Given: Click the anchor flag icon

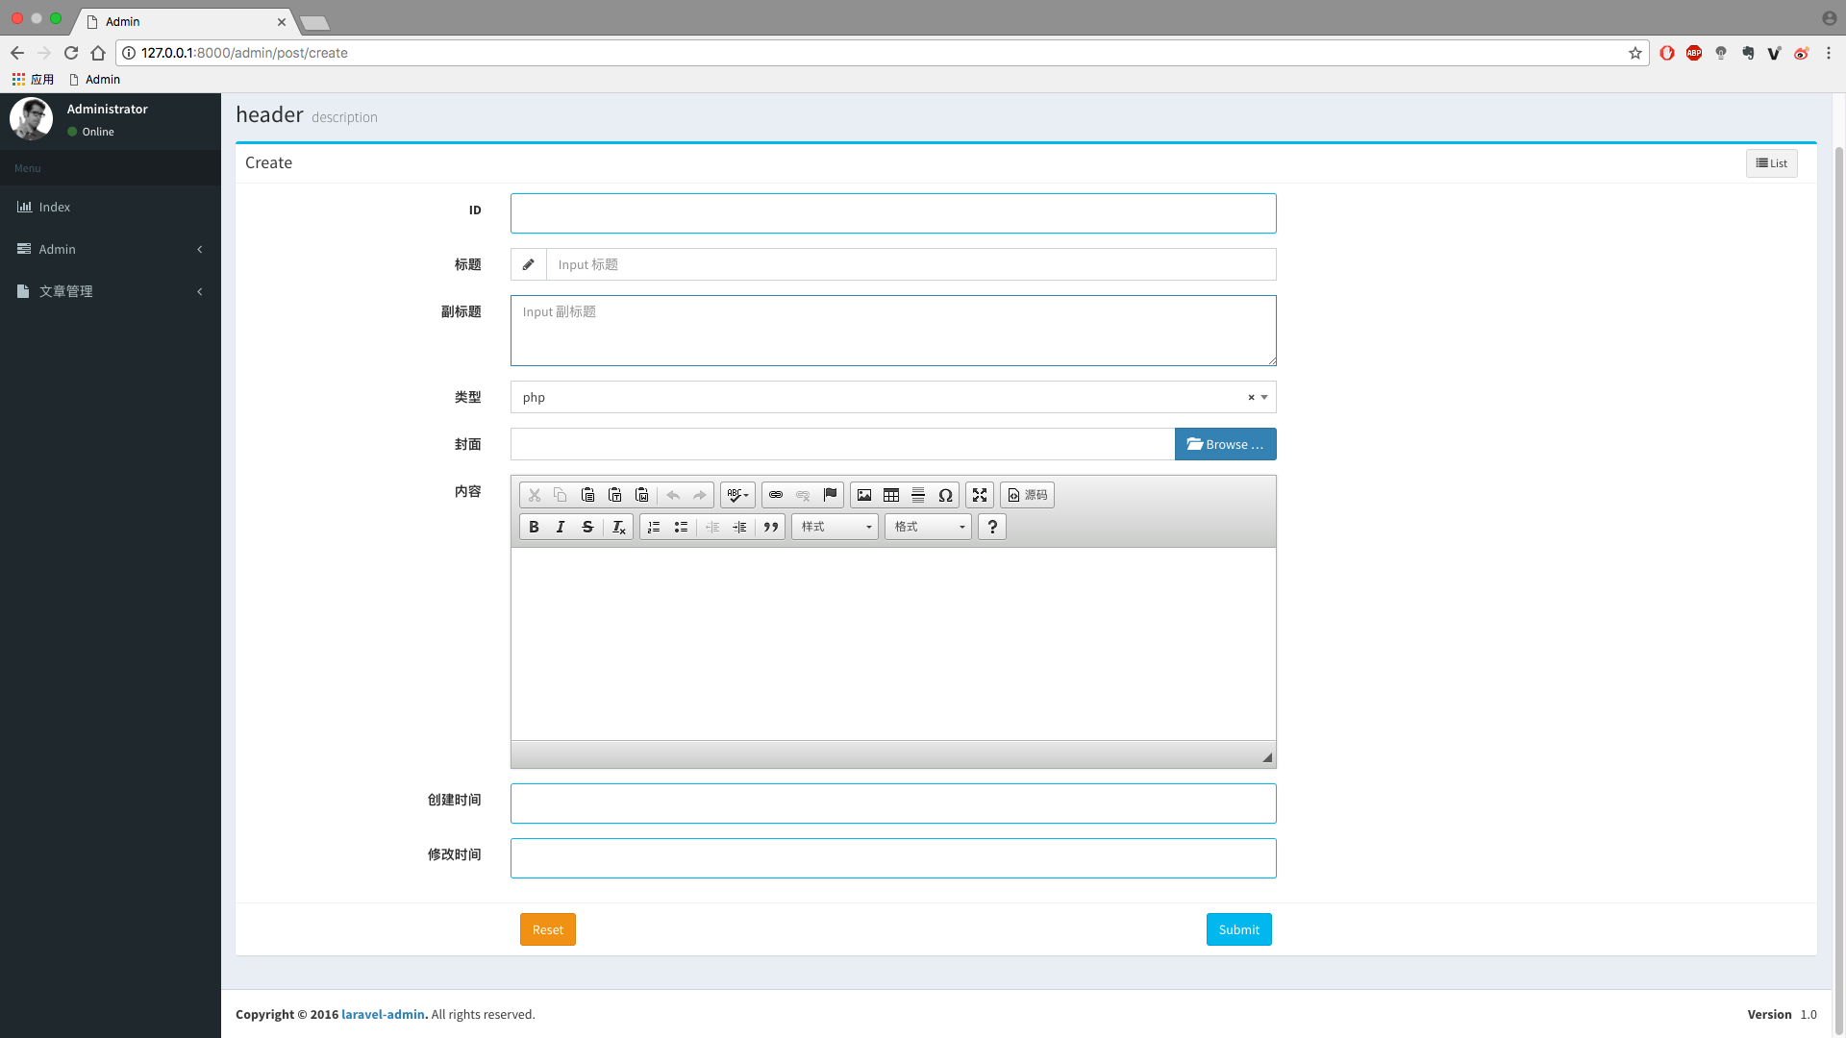Looking at the screenshot, I should pyautogui.click(x=830, y=495).
